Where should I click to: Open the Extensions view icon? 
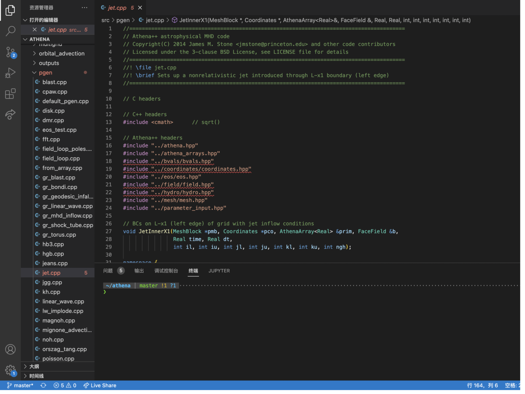pyautogui.click(x=10, y=94)
